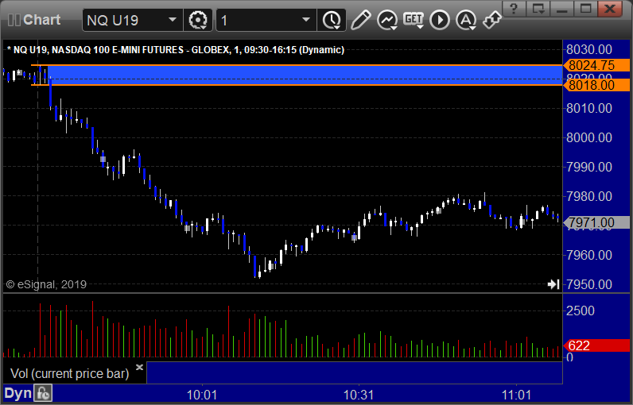This screenshot has height=405, width=633.
Task: Open the dropdown arrow under studies icon
Action: [x=394, y=28]
